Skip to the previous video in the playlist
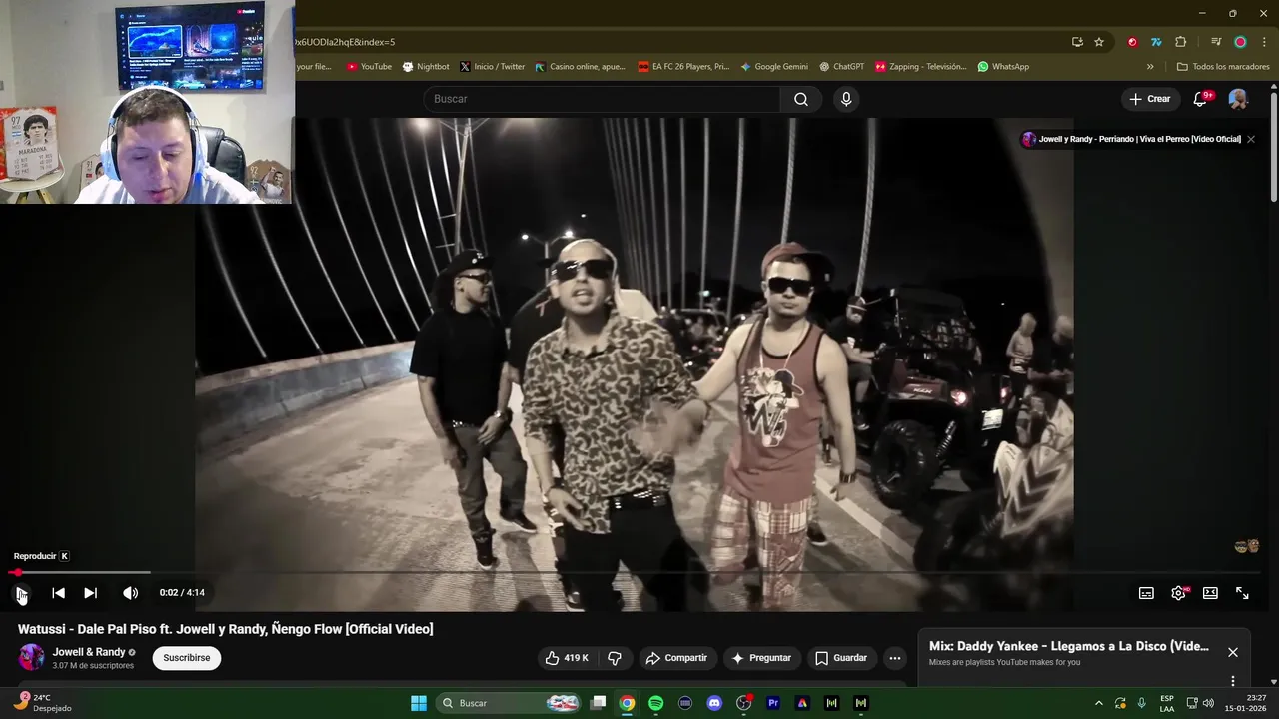This screenshot has height=719, width=1279. 58,593
